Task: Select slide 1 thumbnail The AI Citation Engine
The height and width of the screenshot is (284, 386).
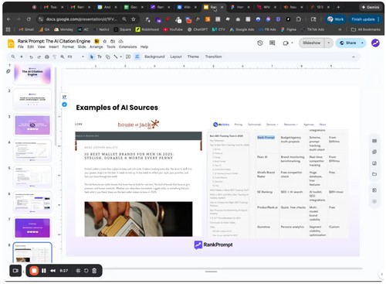Action: point(32,74)
